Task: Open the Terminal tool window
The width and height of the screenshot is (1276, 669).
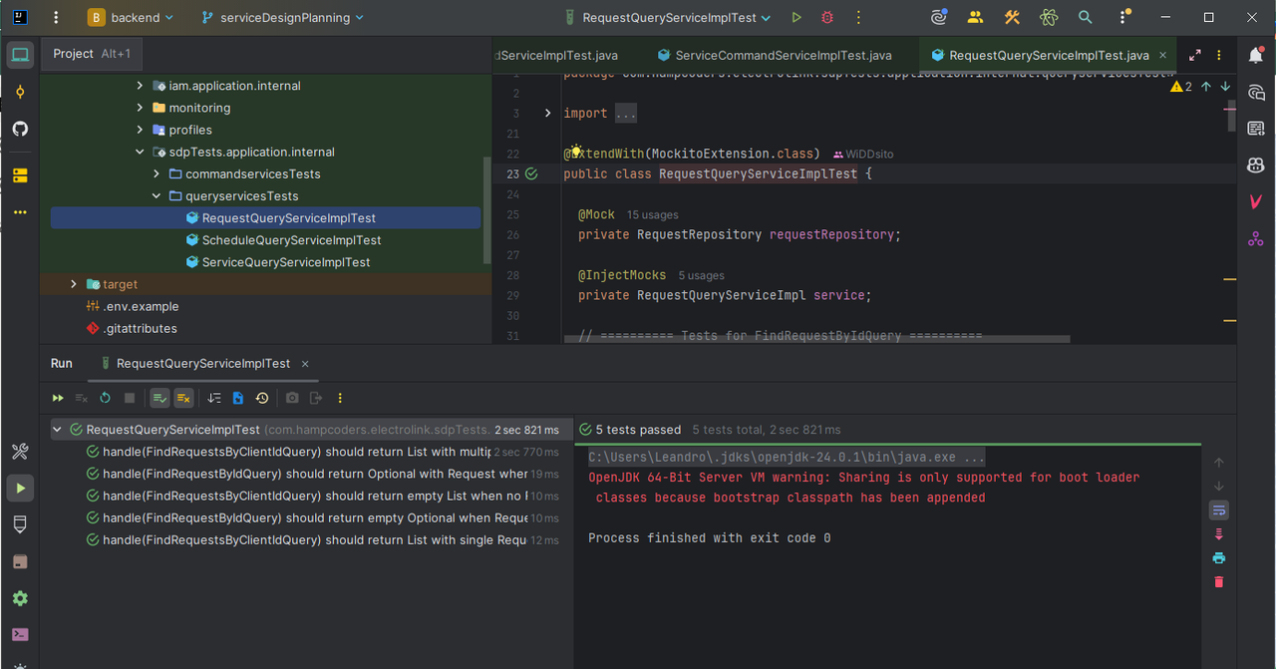Action: click(20, 634)
